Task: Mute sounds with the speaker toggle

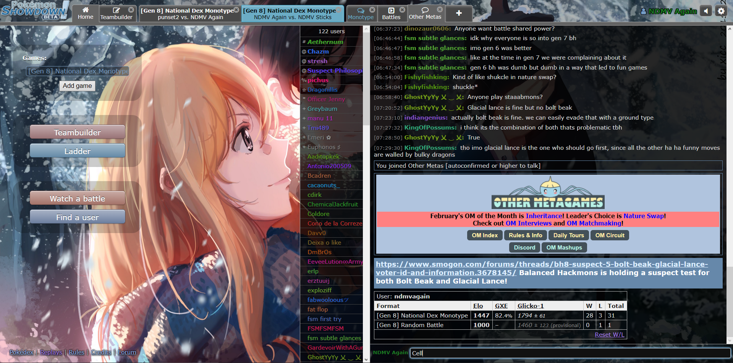Action: tap(706, 11)
